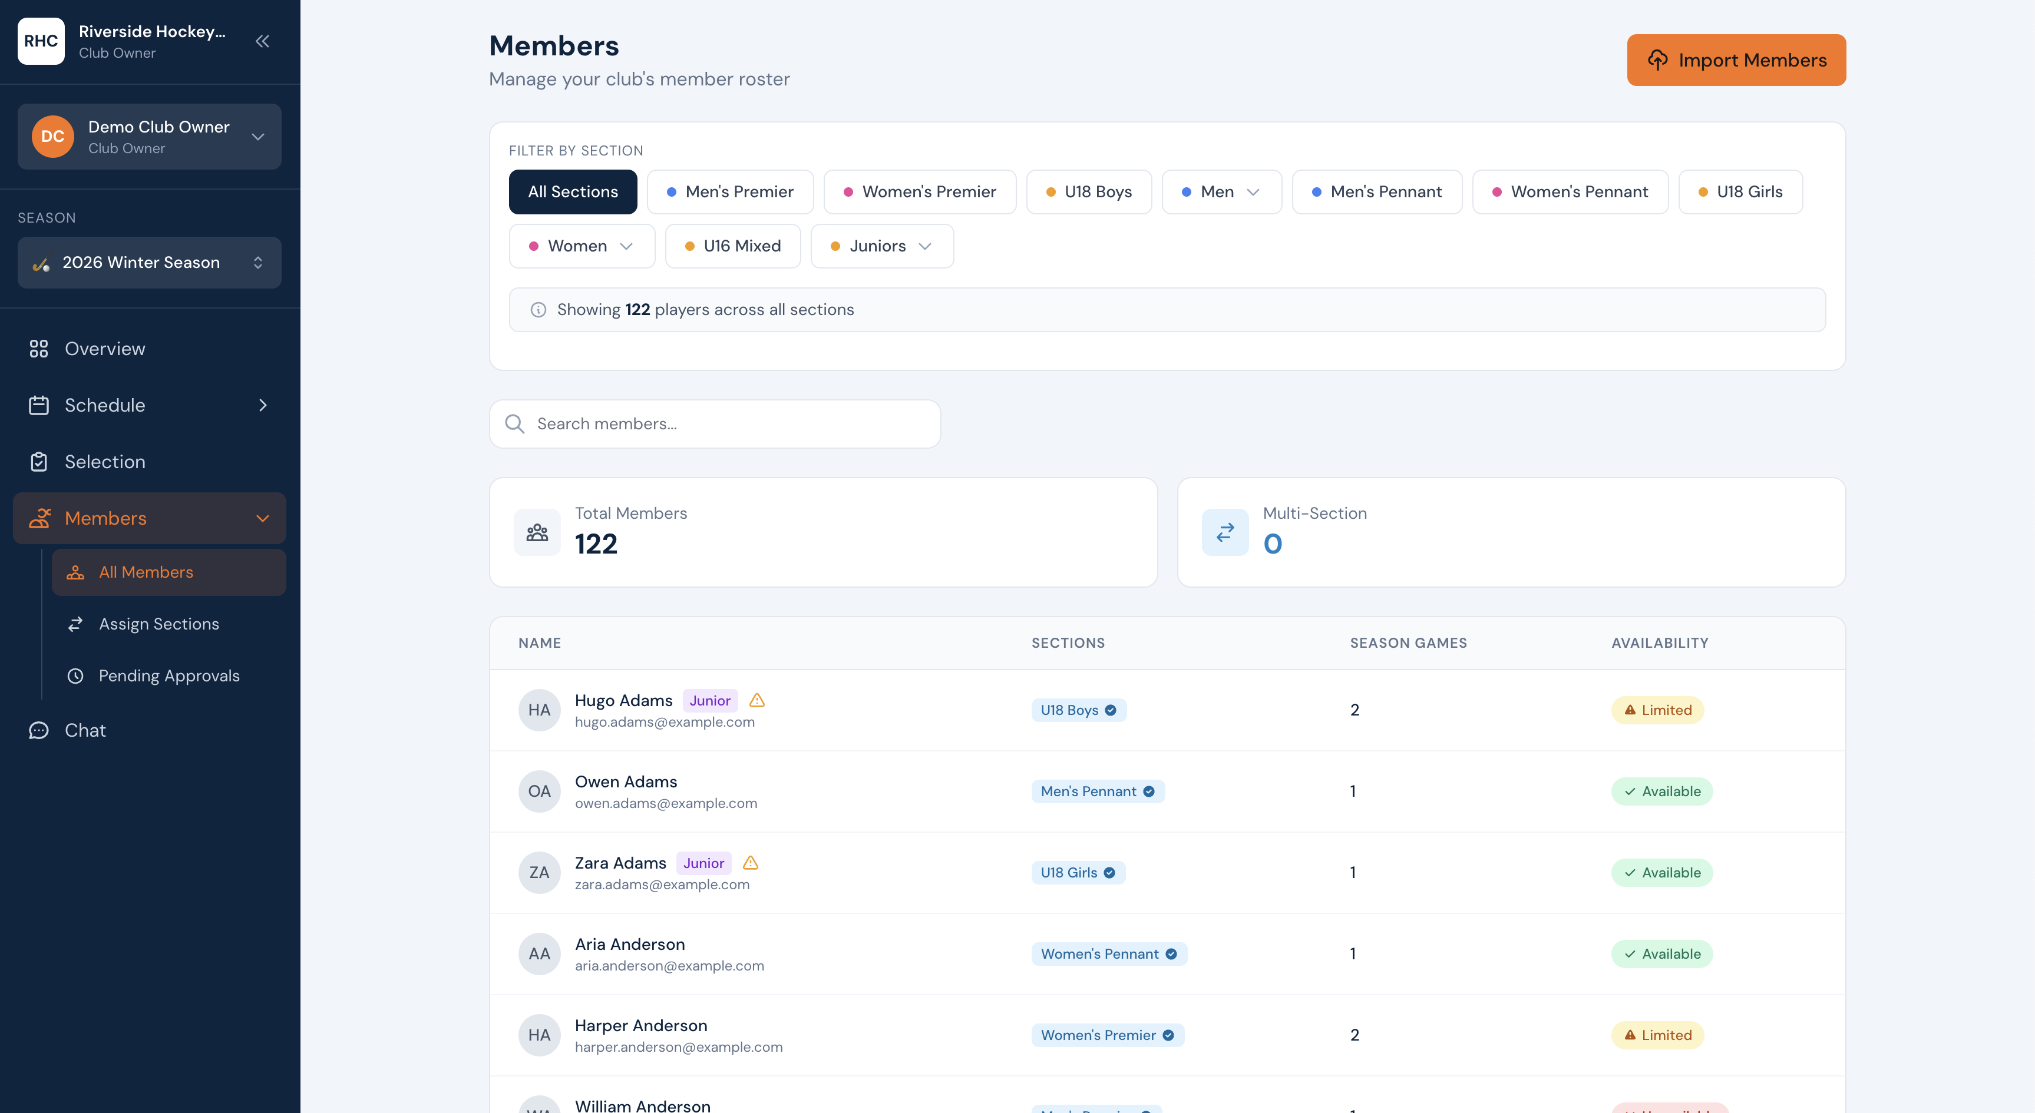Click harper.anderson@example.com email
The width and height of the screenshot is (2035, 1113).
(679, 1048)
